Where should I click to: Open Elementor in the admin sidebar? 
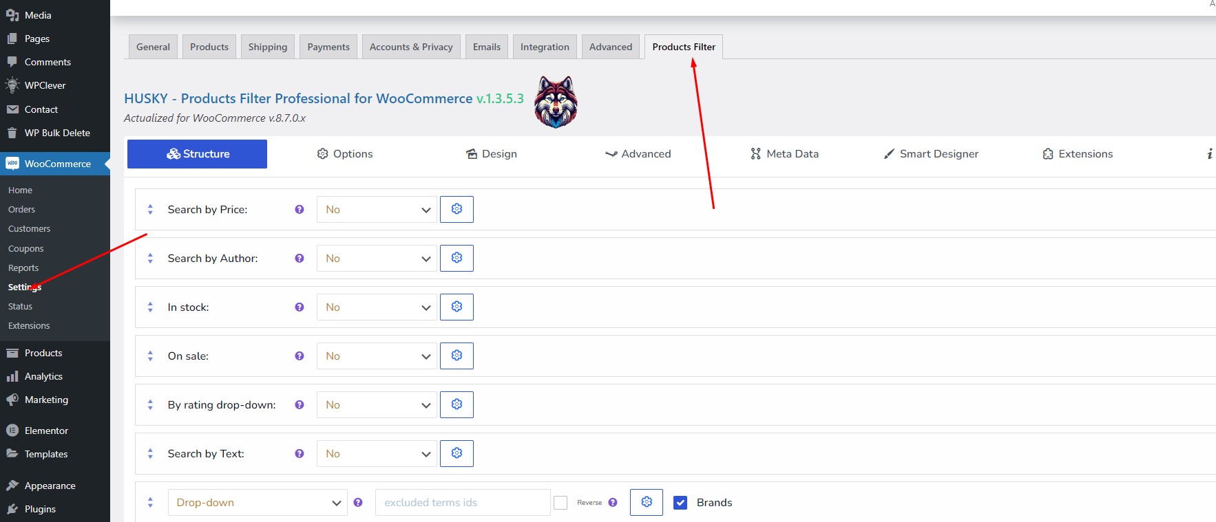[46, 431]
